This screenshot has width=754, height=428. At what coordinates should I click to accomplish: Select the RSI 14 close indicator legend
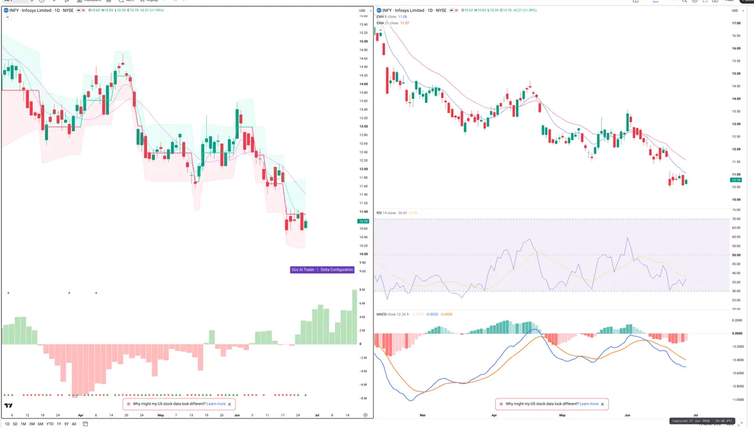(386, 213)
